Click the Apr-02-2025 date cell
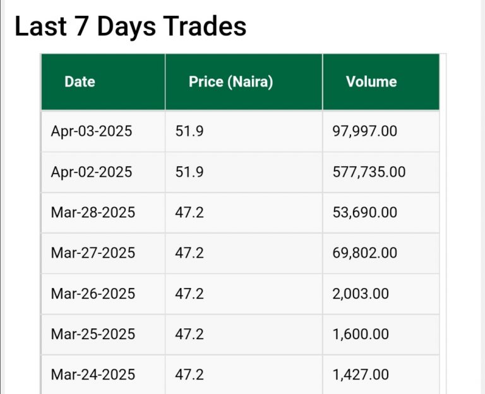Screen dimensions: 485x394 click(x=92, y=172)
